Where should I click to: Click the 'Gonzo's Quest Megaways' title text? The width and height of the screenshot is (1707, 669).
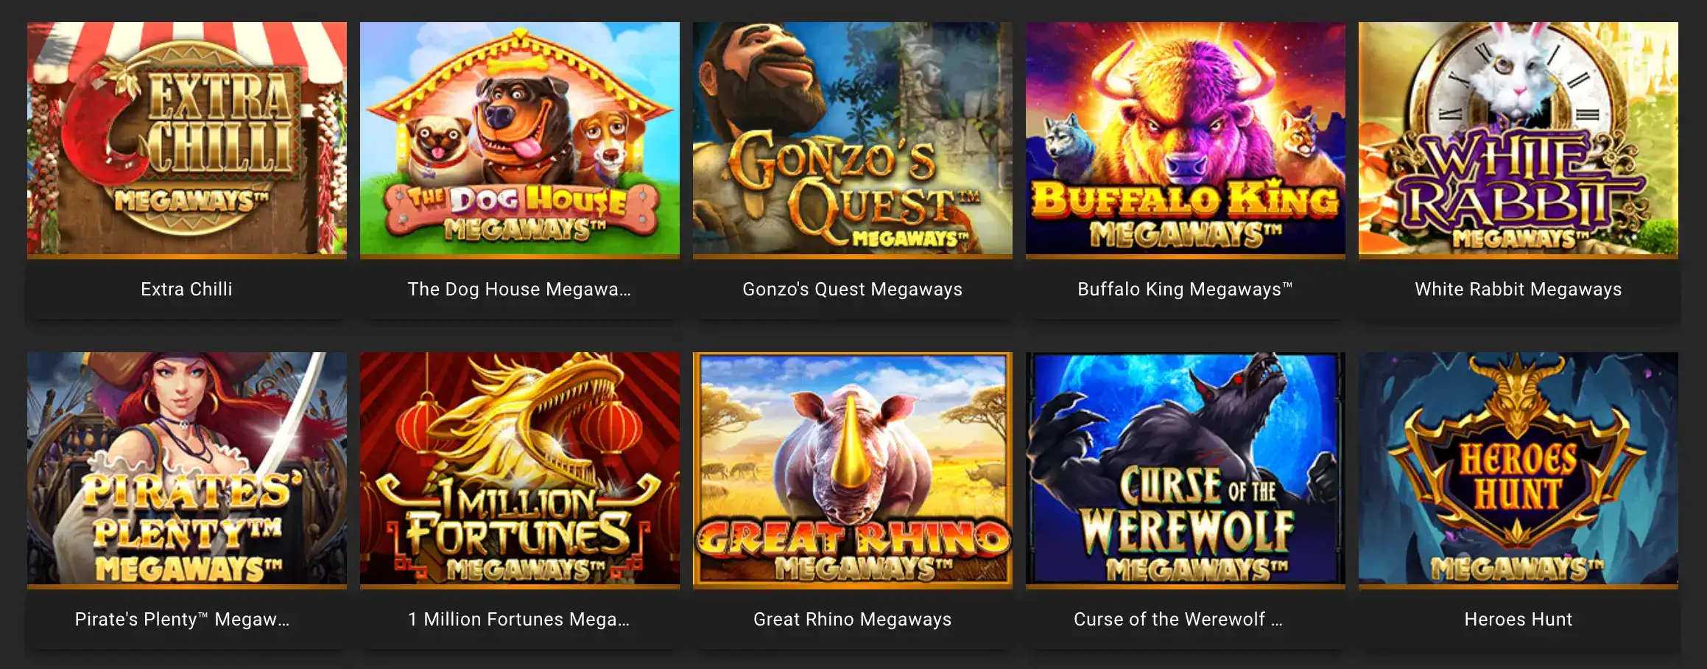(853, 290)
